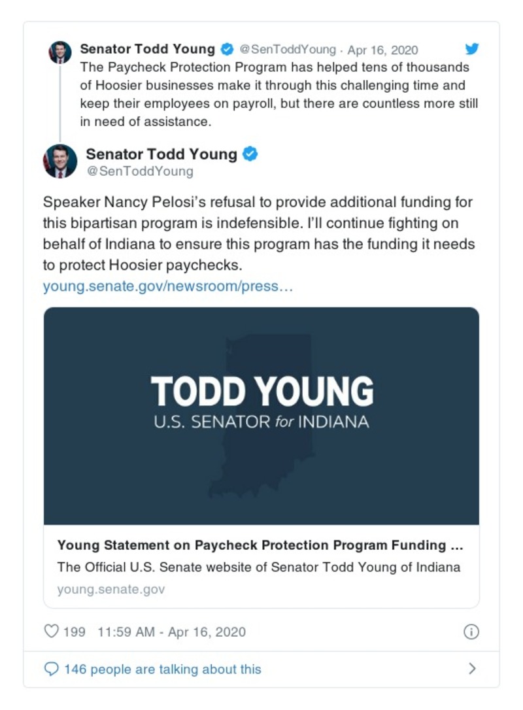Expand the conversation with the right chevron

pyautogui.click(x=472, y=669)
